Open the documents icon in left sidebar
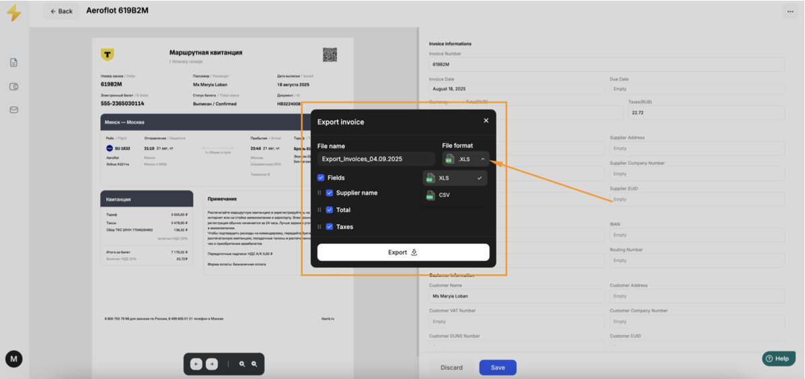This screenshot has width=805, height=379. point(14,63)
